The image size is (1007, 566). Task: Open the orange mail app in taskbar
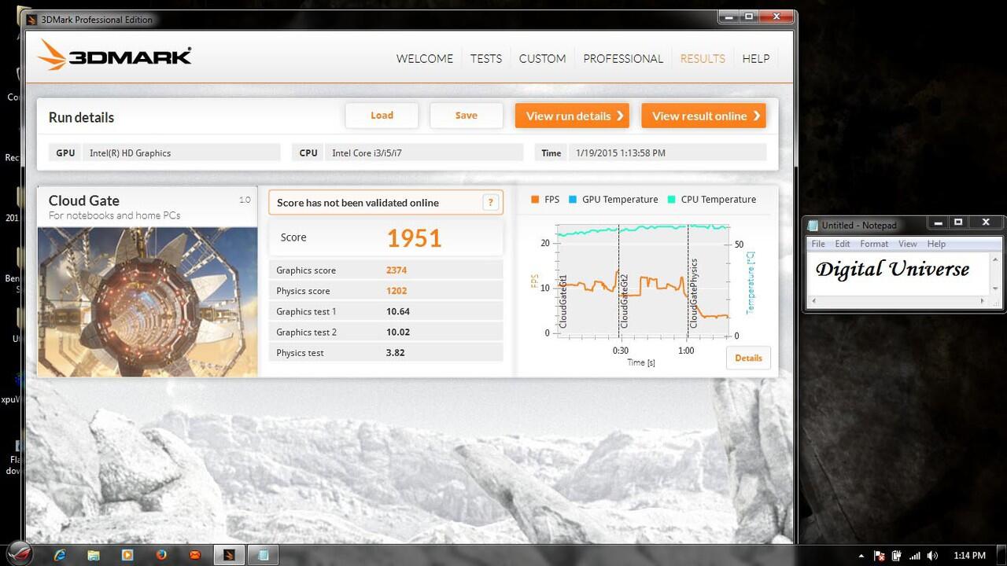(x=195, y=555)
